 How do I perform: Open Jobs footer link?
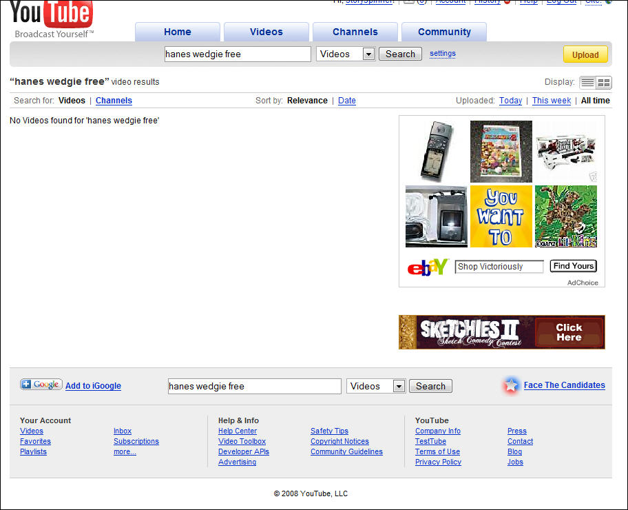point(515,462)
